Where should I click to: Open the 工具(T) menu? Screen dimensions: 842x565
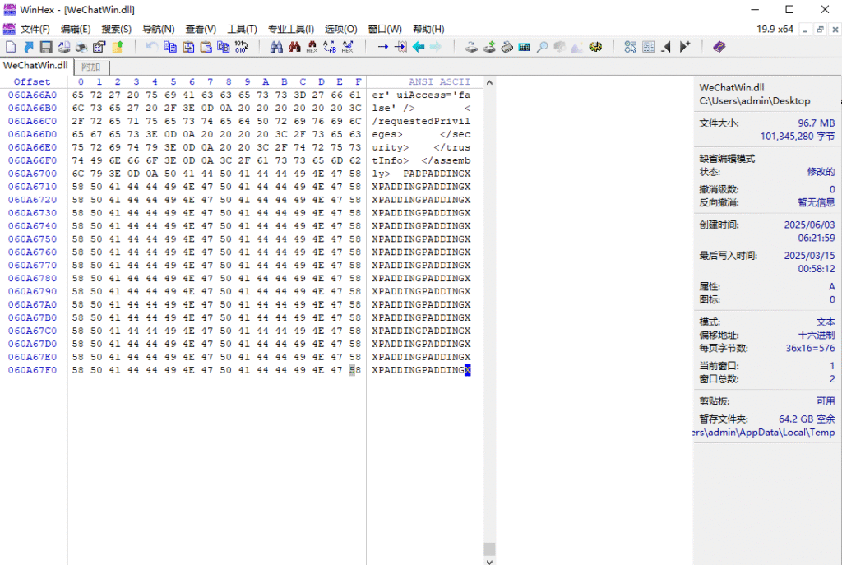tap(243, 29)
